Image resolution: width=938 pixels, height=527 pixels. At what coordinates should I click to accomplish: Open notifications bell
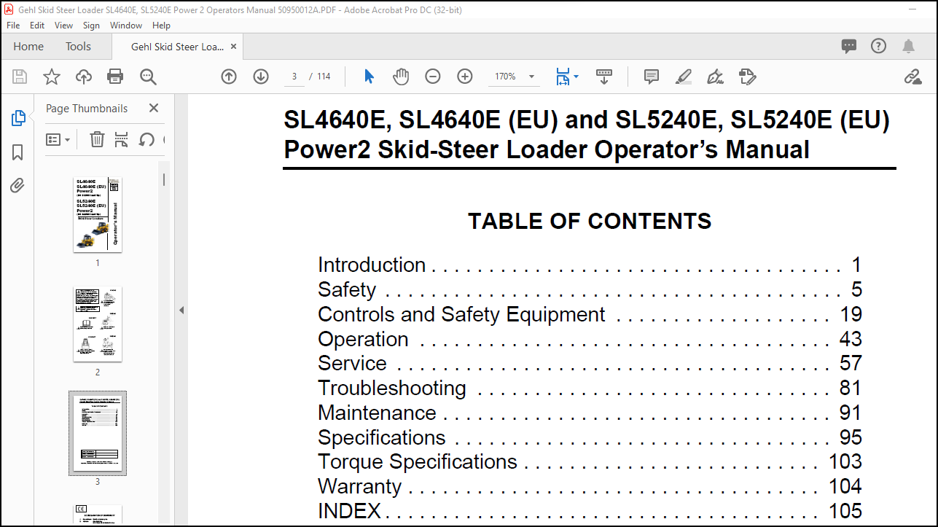(908, 47)
